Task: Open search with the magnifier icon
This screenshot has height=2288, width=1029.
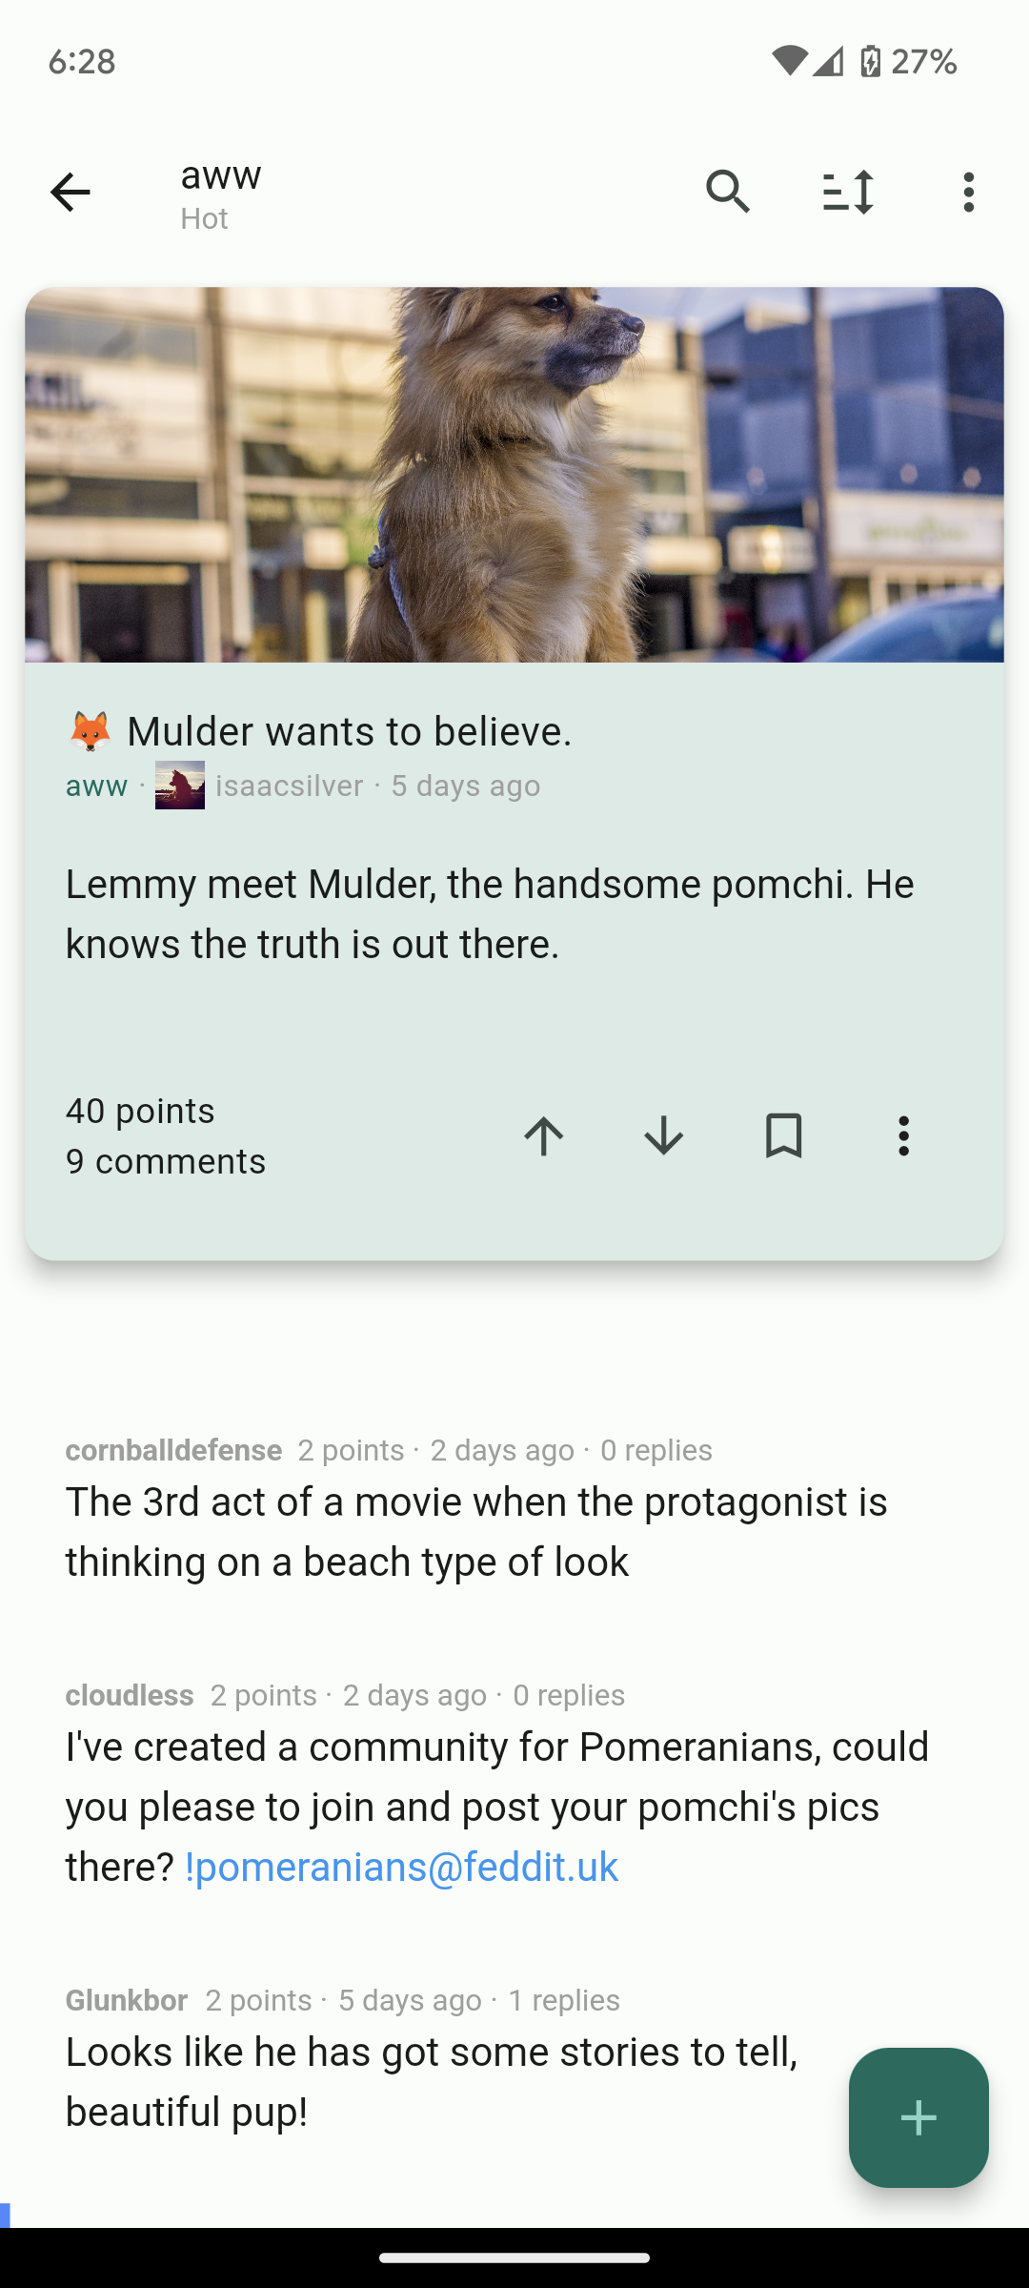Action: point(728,193)
